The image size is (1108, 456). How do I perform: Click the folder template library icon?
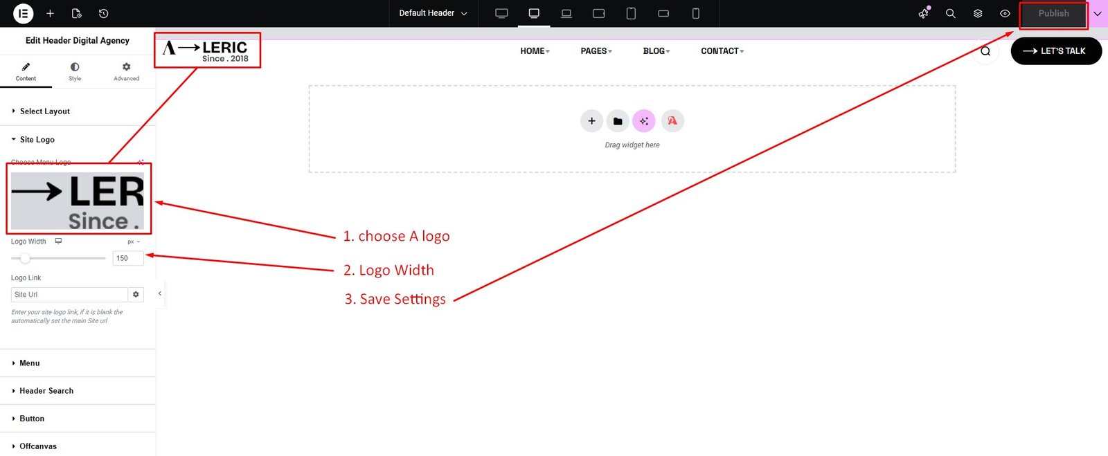coord(618,121)
